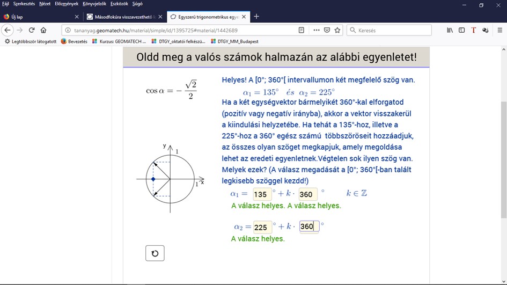
Task: Save page to Pocket icon
Action: coord(327,30)
